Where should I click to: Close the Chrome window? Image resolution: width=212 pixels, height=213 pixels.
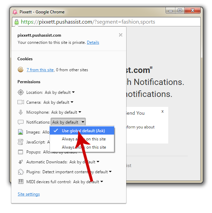(x=193, y=11)
